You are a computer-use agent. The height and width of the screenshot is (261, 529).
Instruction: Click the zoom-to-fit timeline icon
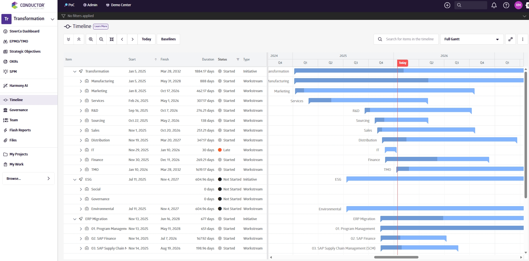coord(112,39)
